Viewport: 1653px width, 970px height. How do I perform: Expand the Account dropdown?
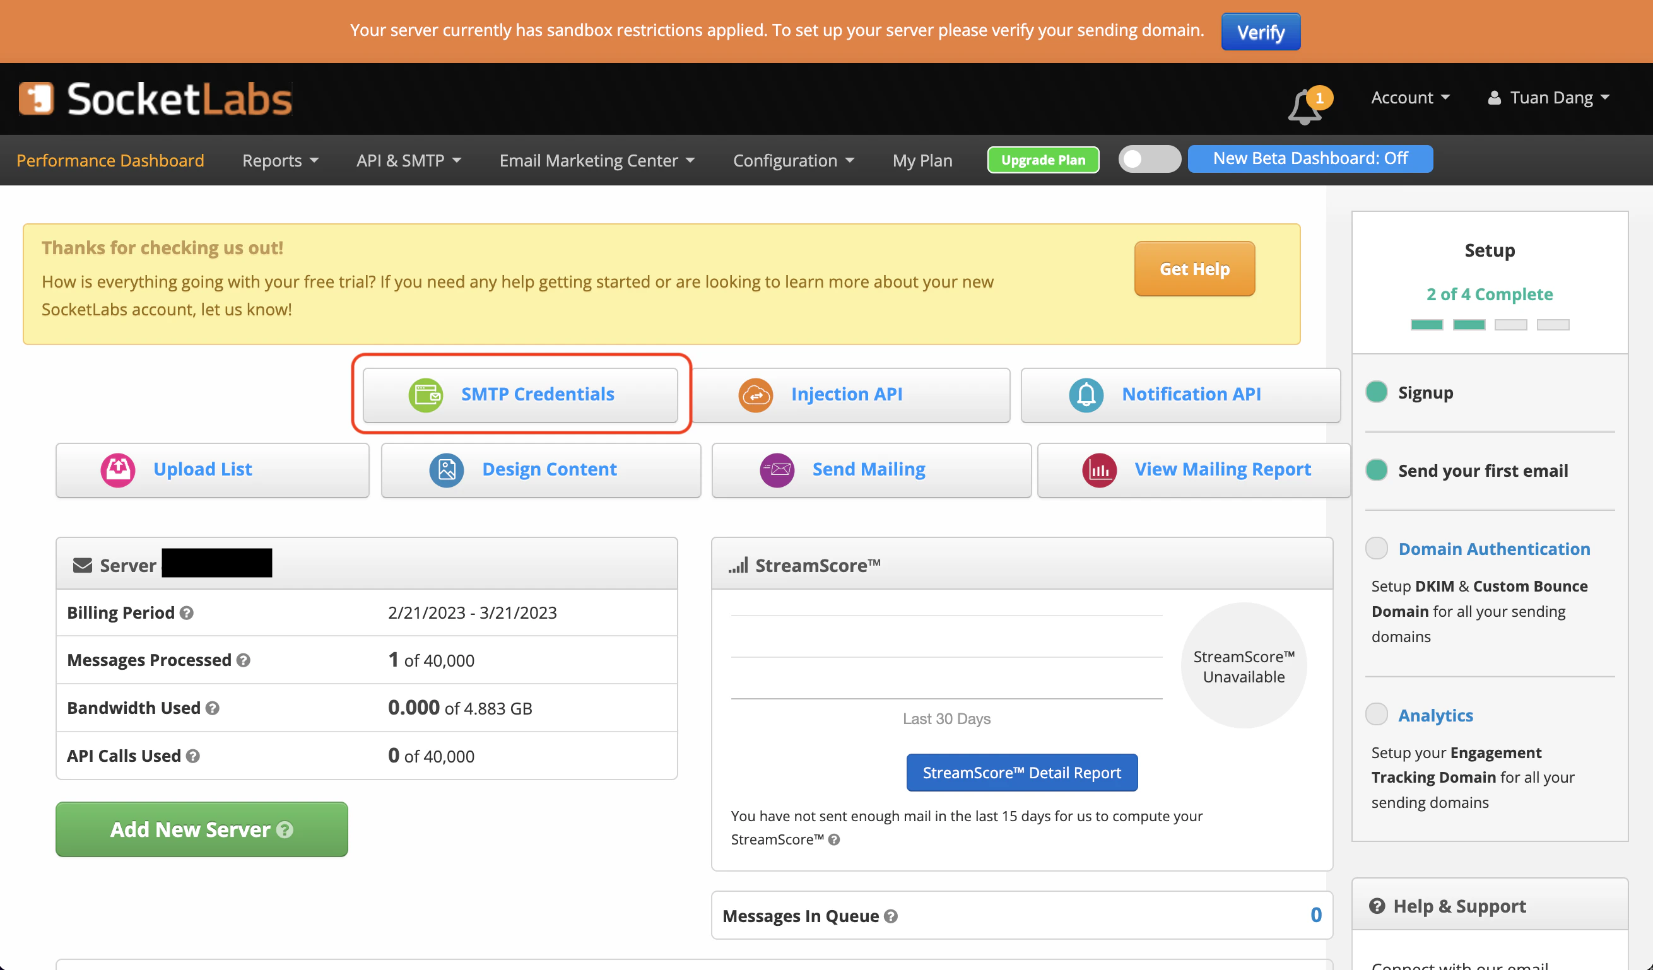(1410, 97)
